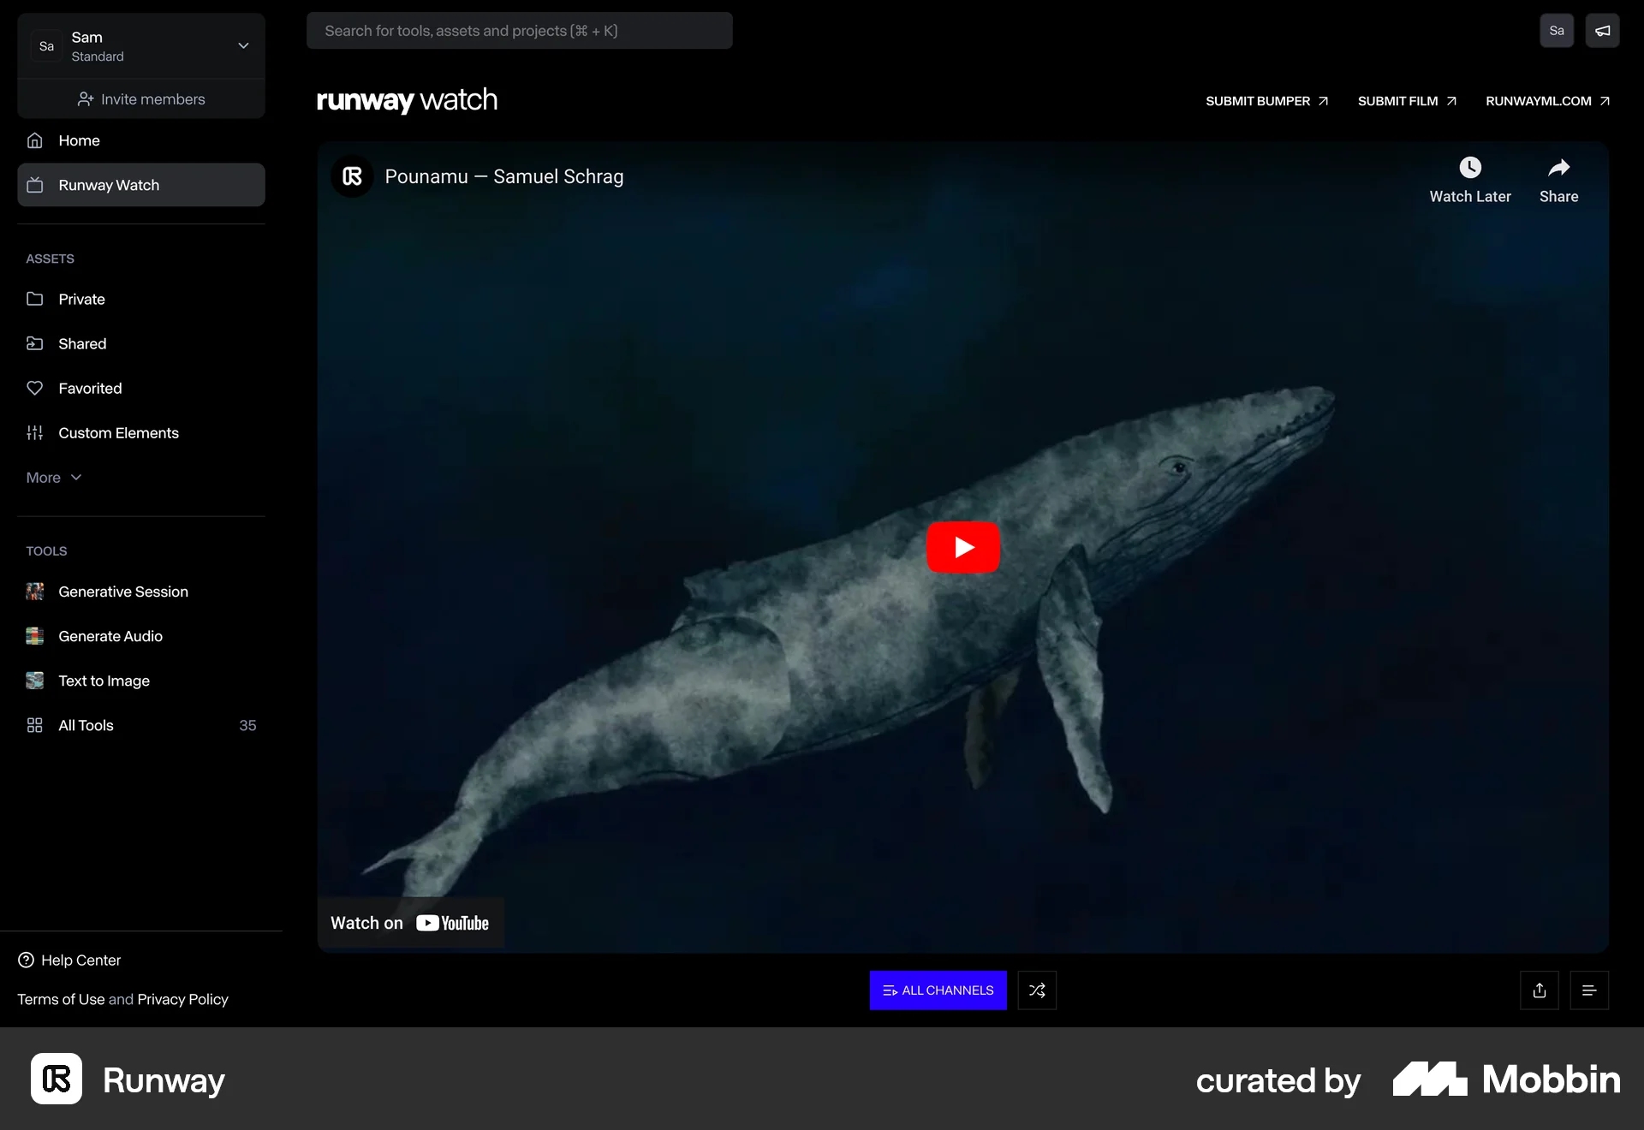
Task: Play the Pounamu video
Action: (x=962, y=548)
